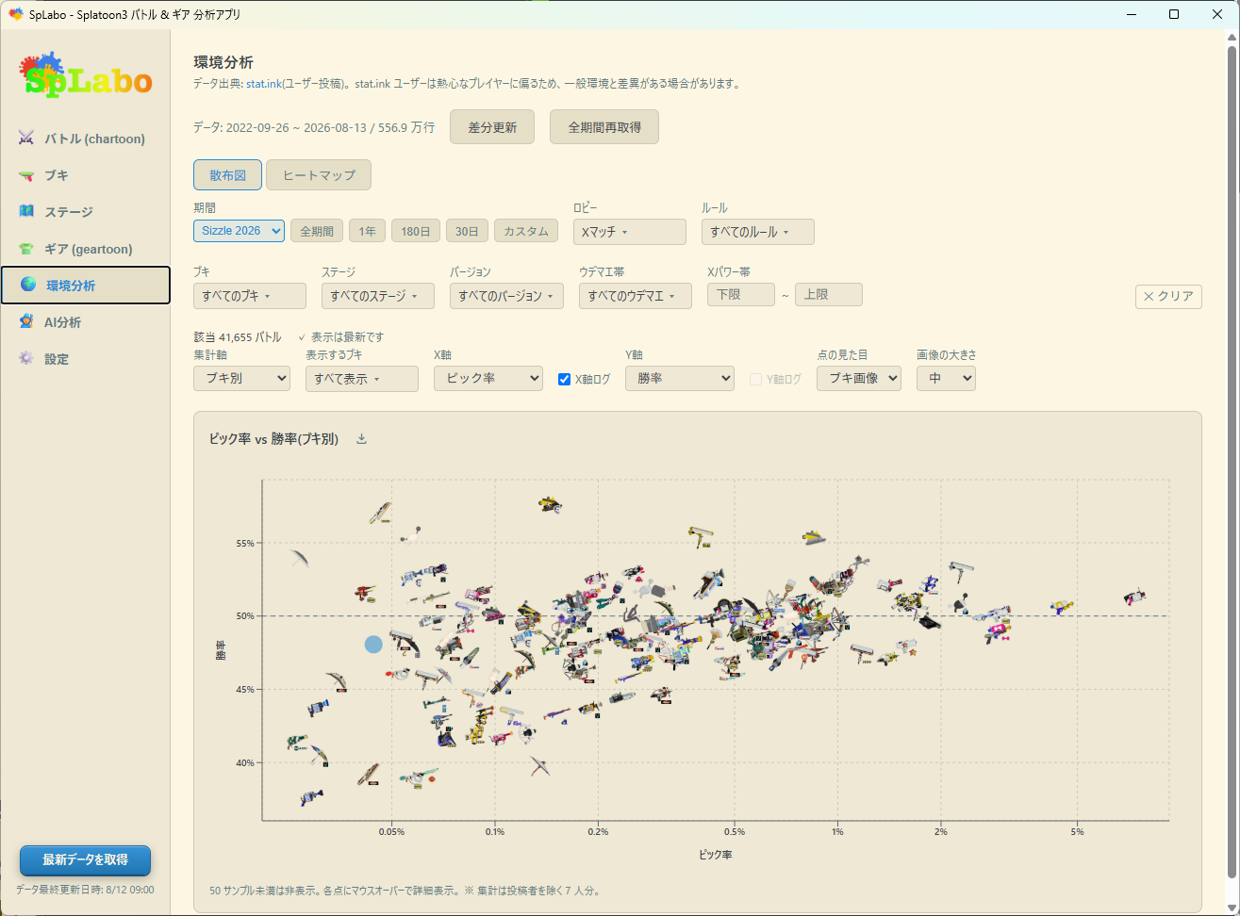Select the lowest blue weapon icon below 40%
The width and height of the screenshot is (1240, 916).
coord(311,799)
